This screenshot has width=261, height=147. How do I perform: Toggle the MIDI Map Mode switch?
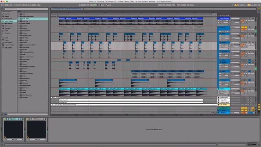click(246, 5)
